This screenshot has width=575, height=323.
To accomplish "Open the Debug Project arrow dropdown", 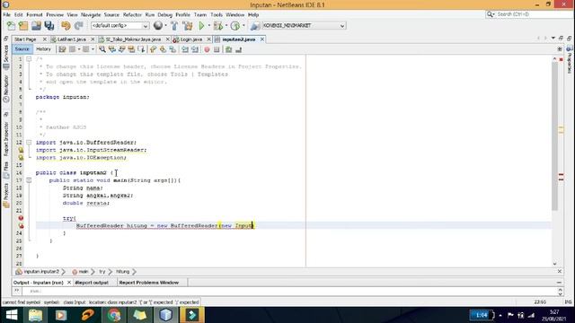I will click(x=226, y=26).
